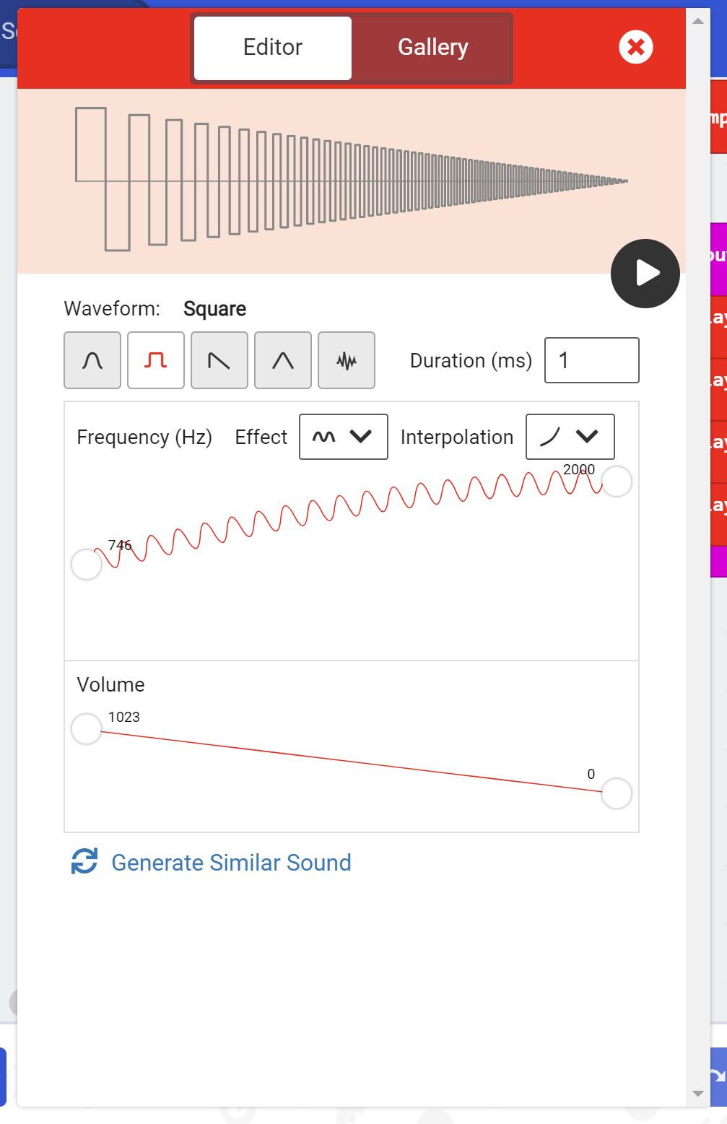Click the vibrato effect icon in Effect selector
The width and height of the screenshot is (727, 1124).
(x=323, y=437)
